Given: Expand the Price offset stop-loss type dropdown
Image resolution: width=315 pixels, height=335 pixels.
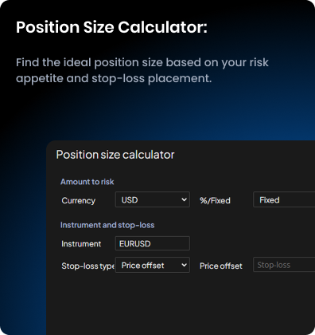Looking at the screenshot, I should [x=153, y=265].
